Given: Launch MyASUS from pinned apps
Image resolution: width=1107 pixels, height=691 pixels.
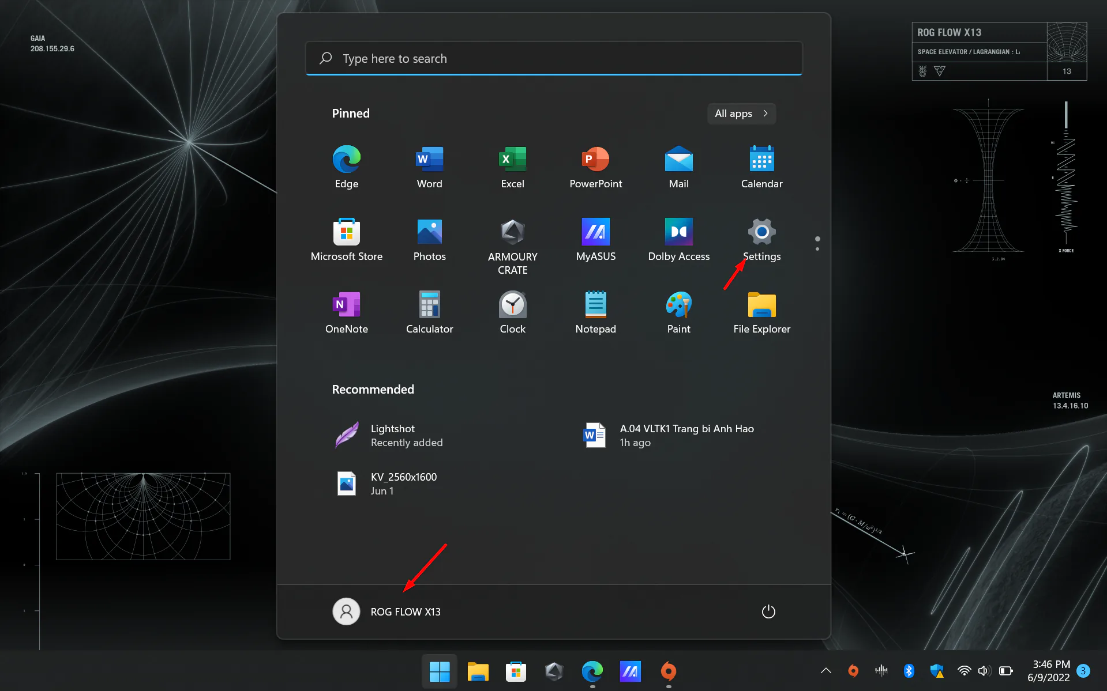Looking at the screenshot, I should tap(595, 240).
